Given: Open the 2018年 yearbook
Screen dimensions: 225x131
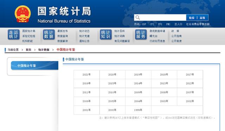Looking at the screenshot, I should click(x=164, y=75).
